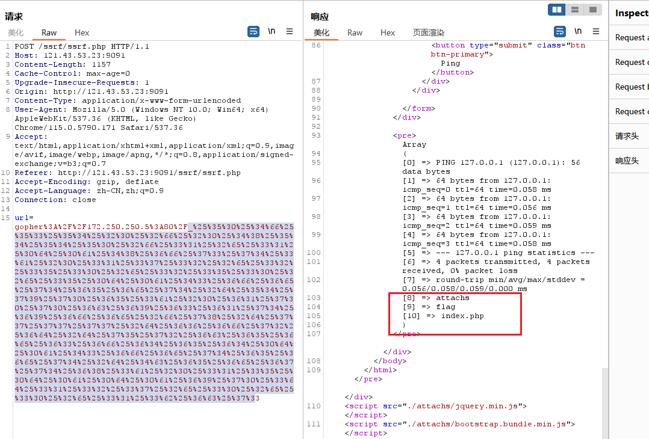
Task: Switch the response to the Raw tab
Action: 355,32
